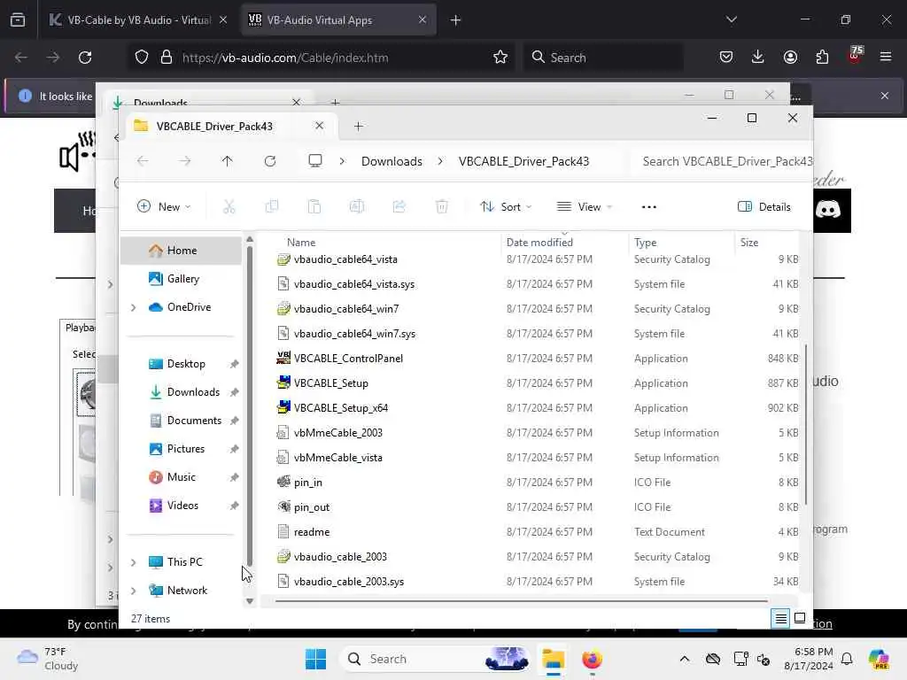Expand This PC tree node
907x680 pixels.
(x=134, y=562)
